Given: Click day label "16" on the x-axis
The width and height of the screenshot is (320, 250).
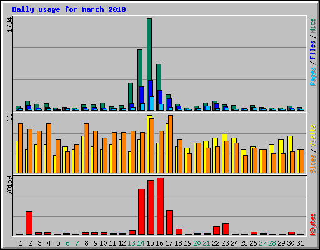Looking at the screenshot, I should [x=159, y=243].
